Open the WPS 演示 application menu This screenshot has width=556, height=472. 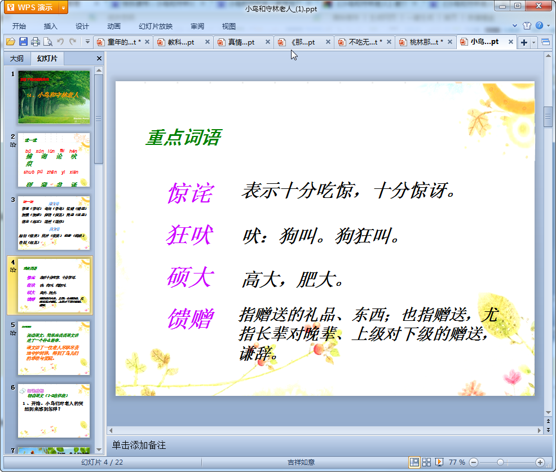point(31,7)
